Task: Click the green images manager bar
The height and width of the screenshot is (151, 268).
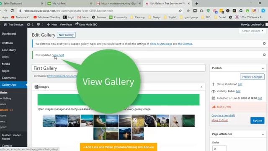Action: 119,100
